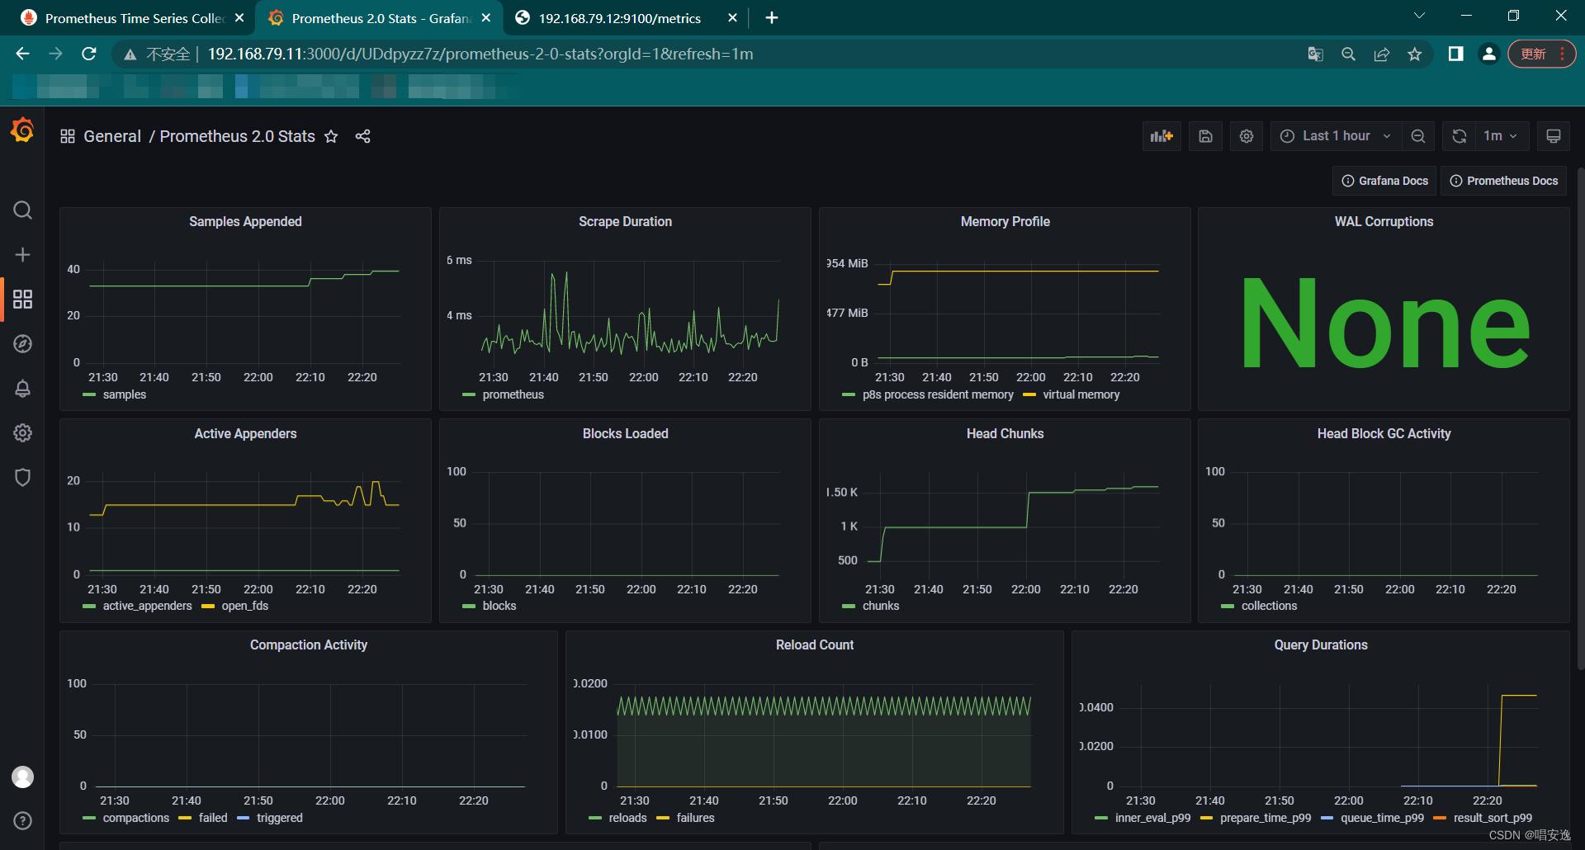
Task: Open the Scrape Duration panel title menu
Action: [625, 221]
